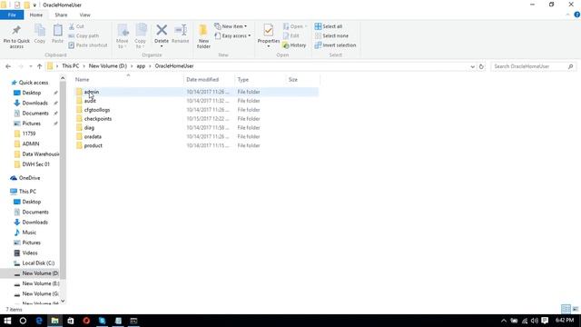Screen dimensions: 581x327
Task: Click Invert selection
Action: 335,45
